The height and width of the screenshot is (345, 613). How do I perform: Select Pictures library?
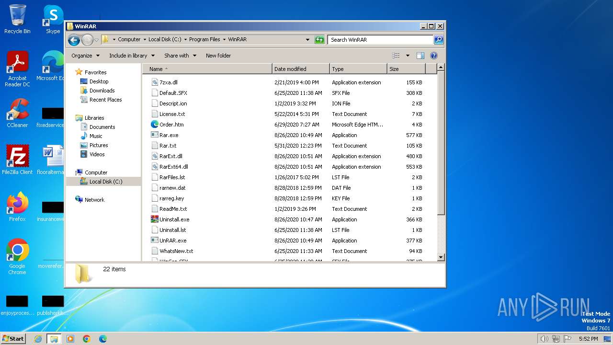[99, 145]
